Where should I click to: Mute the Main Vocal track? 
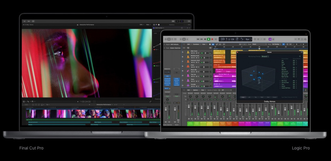[x=192, y=53]
